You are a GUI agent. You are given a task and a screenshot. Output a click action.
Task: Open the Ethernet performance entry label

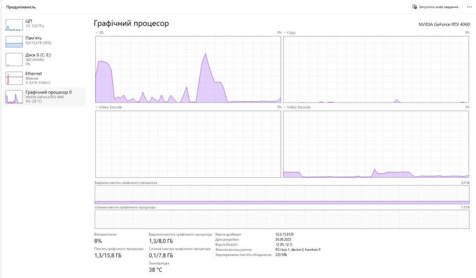(34, 74)
